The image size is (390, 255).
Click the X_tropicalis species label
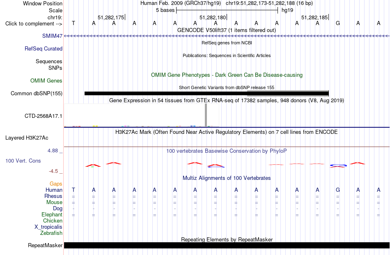click(48, 227)
